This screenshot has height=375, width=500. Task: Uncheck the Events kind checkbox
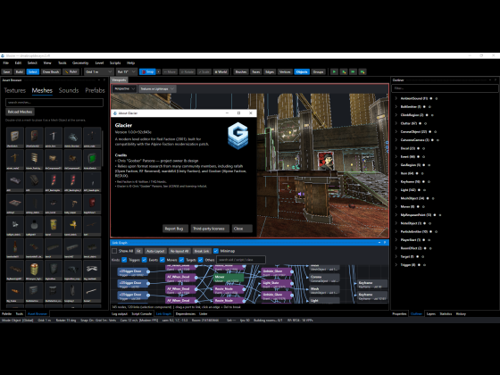144,260
